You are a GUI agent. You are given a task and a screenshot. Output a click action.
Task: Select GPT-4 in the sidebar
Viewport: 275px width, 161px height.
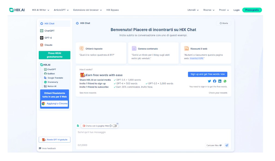coord(48,38)
